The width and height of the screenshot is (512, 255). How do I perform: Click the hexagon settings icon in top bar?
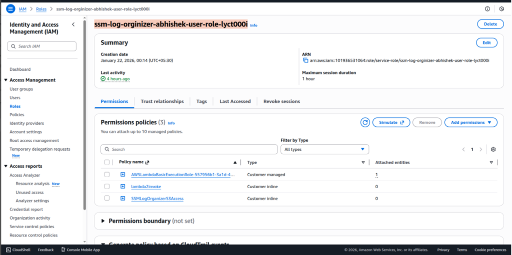pos(502,9)
